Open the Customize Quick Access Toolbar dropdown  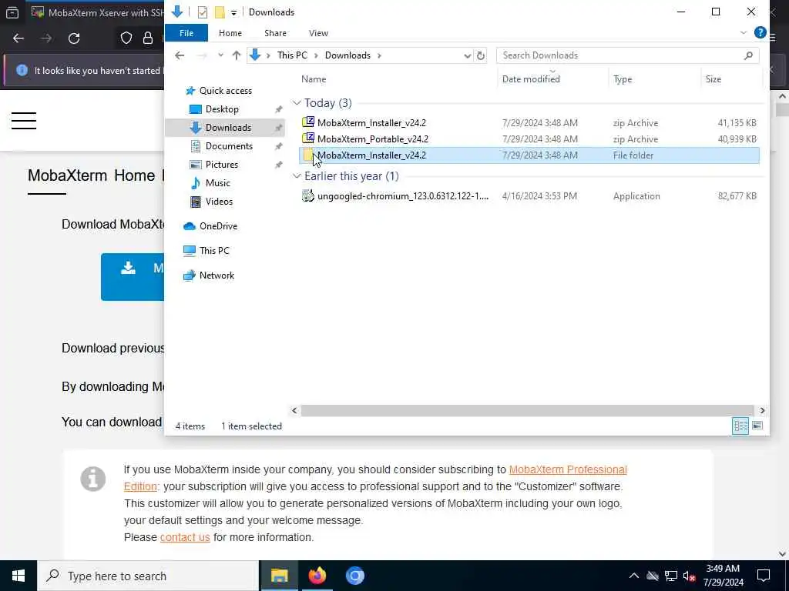[234, 12]
